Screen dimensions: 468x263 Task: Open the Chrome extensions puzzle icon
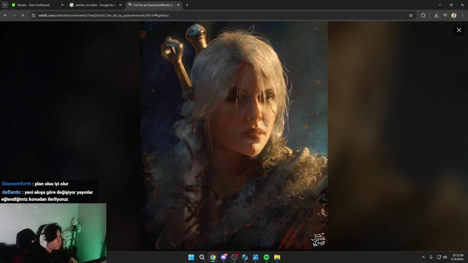(x=423, y=15)
